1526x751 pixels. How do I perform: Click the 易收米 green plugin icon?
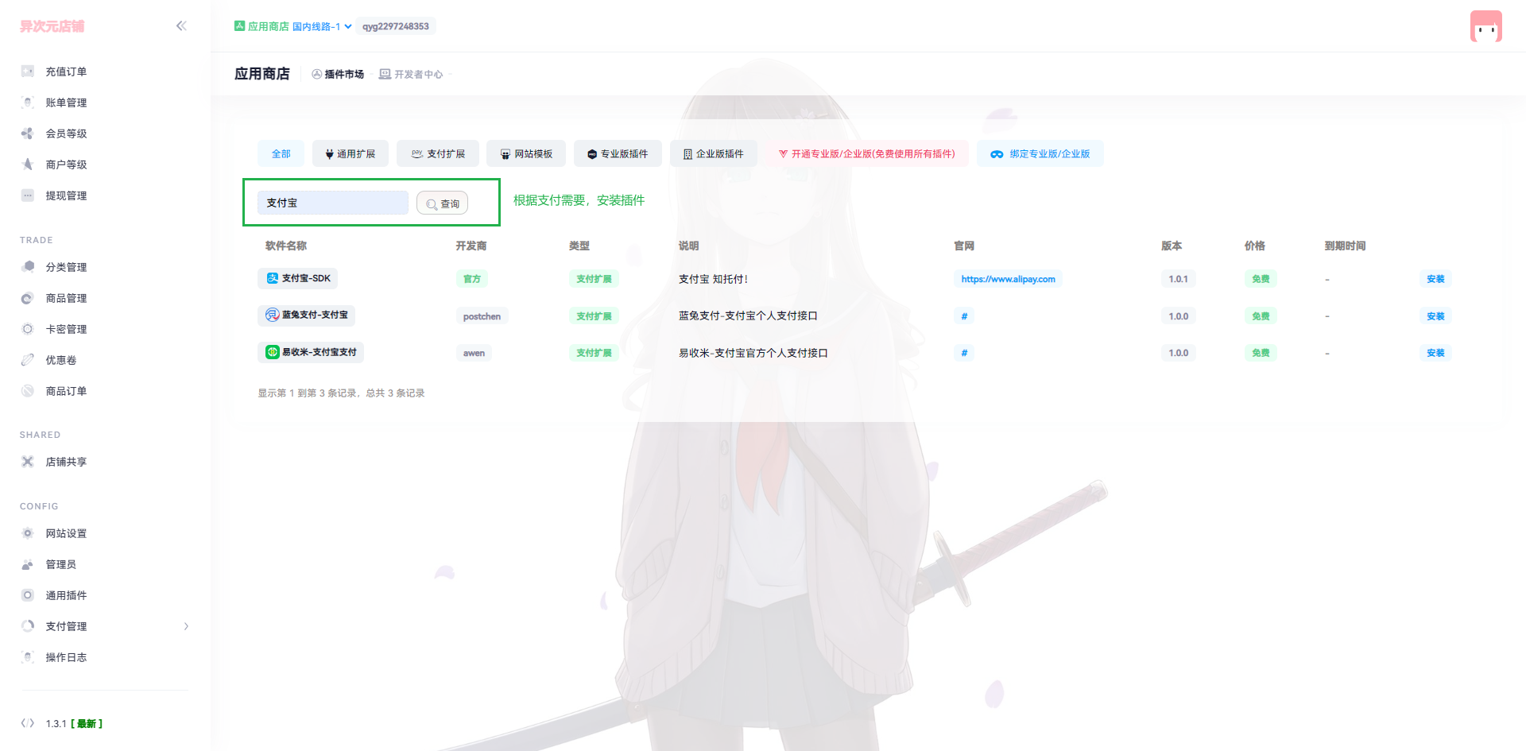(273, 352)
